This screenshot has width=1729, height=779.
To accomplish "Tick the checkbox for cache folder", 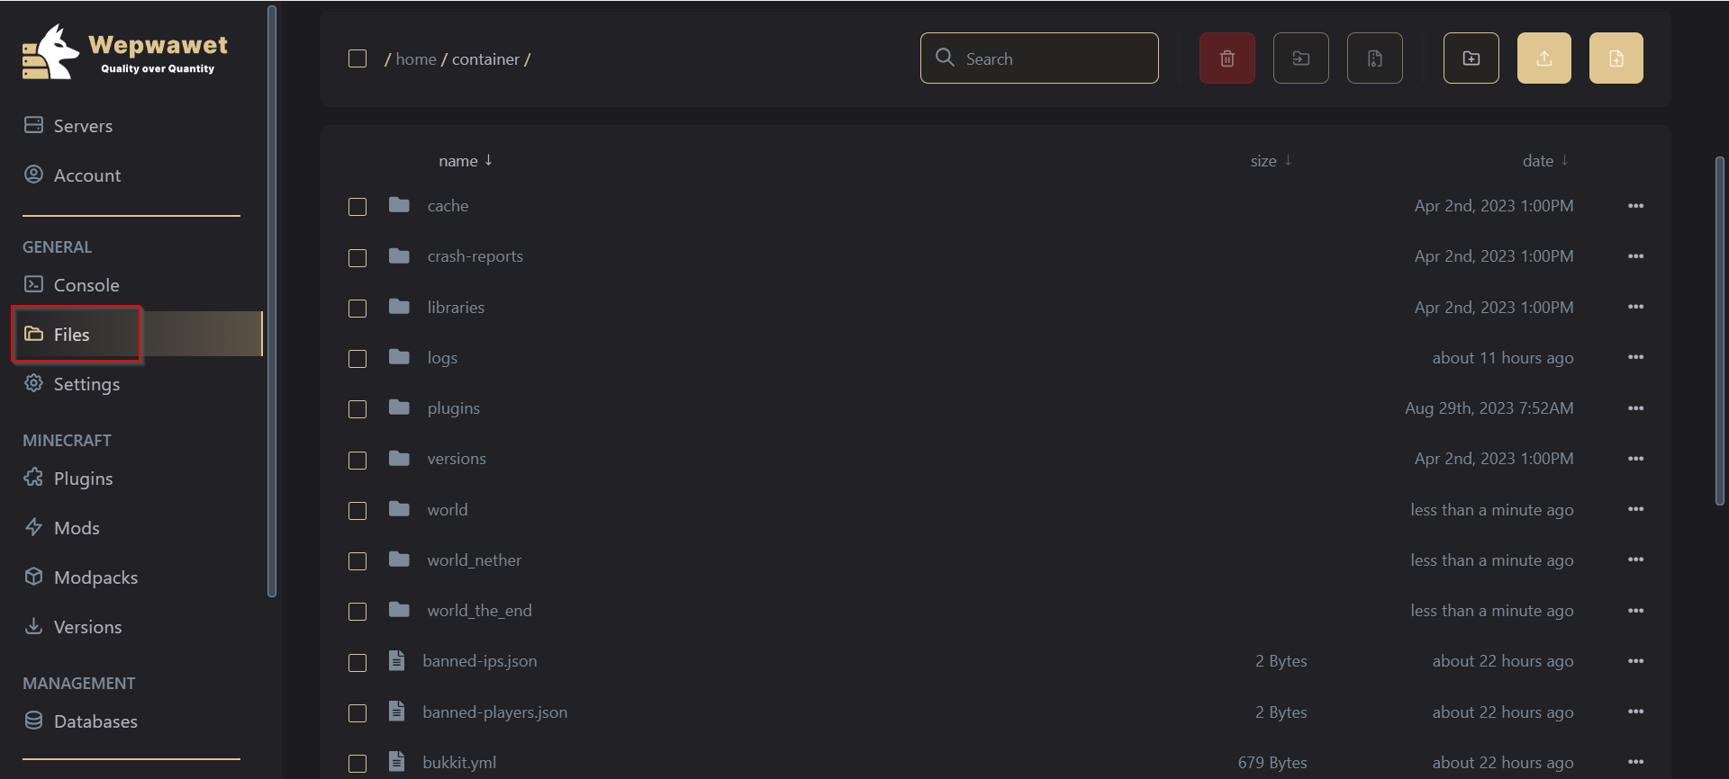I will coord(358,207).
